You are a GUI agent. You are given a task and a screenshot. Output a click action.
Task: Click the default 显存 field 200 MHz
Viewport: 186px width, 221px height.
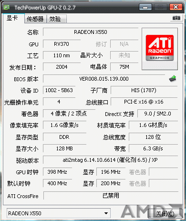111,183
